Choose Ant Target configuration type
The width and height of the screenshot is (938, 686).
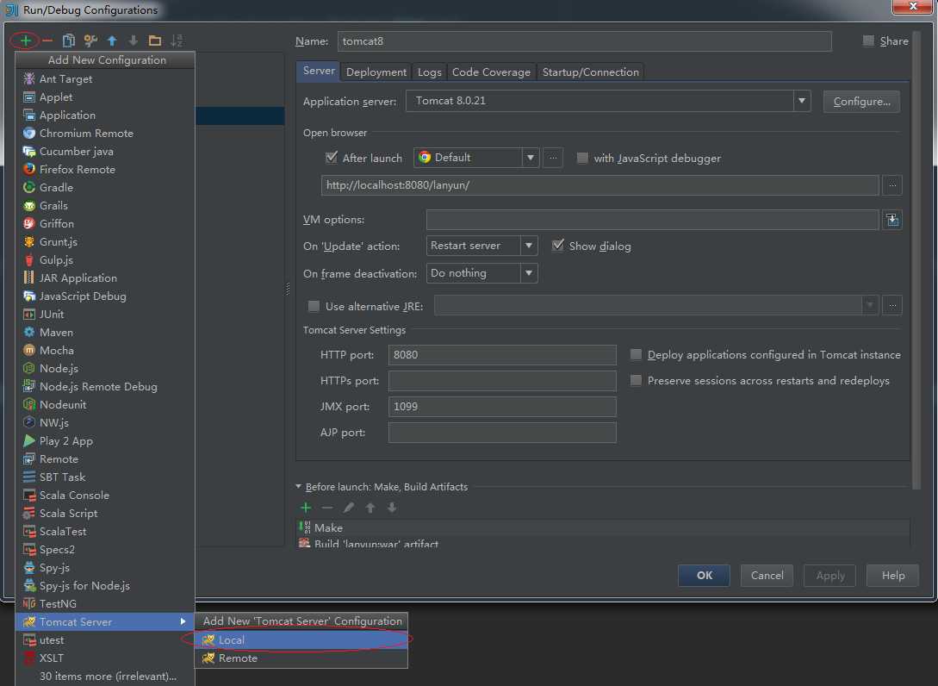click(105, 78)
